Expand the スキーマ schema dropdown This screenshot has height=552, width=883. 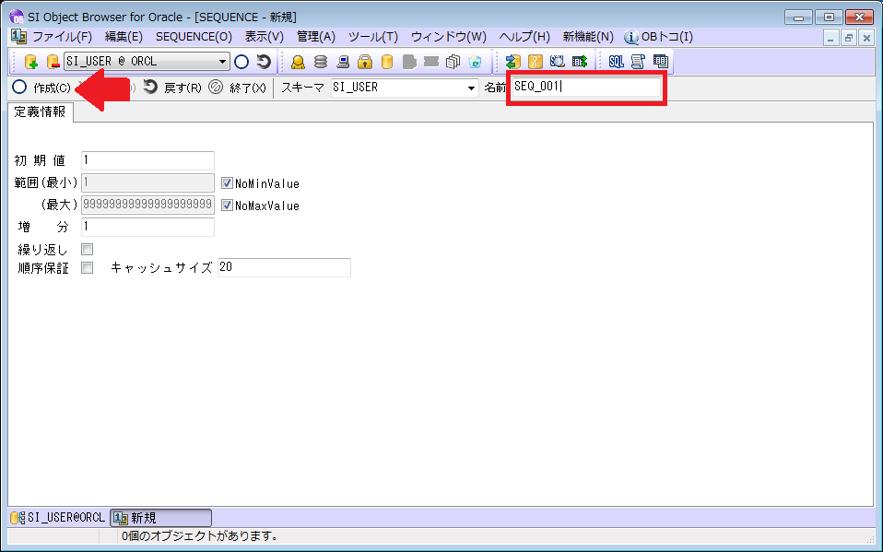(470, 88)
